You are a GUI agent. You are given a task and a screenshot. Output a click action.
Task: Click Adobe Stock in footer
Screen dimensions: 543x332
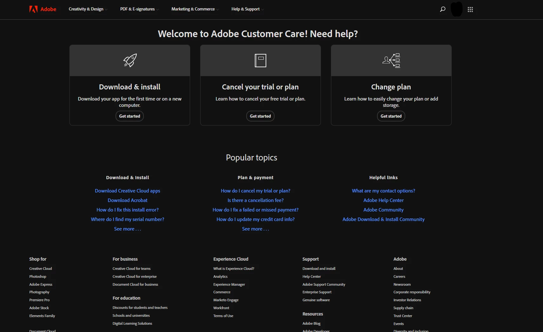[x=39, y=308]
